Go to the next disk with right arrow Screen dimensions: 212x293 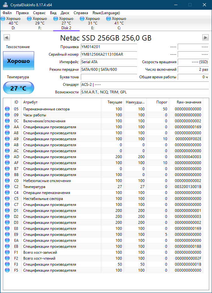pos(205,37)
